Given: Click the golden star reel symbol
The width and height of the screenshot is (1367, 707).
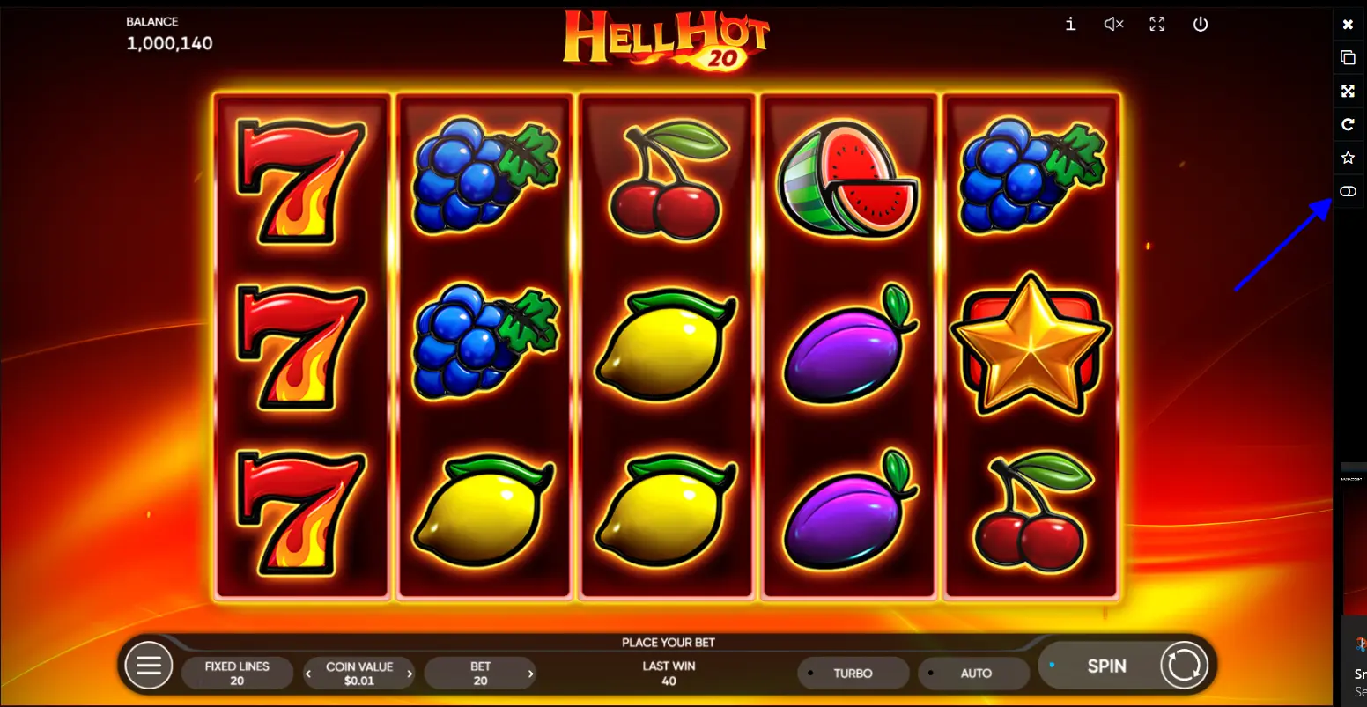Looking at the screenshot, I should pyautogui.click(x=1030, y=345).
